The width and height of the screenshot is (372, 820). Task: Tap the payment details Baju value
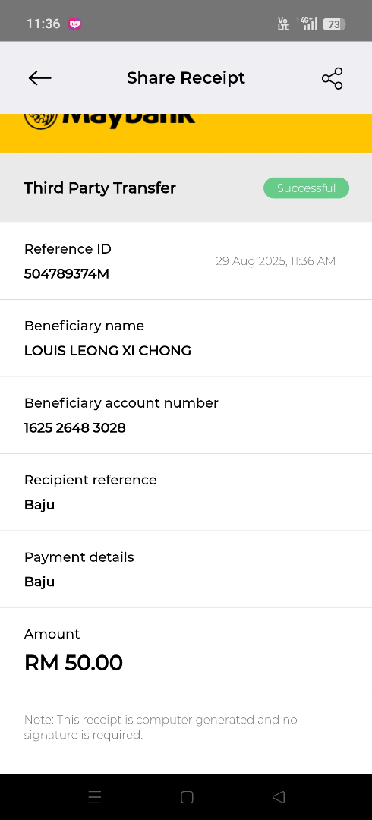point(39,582)
